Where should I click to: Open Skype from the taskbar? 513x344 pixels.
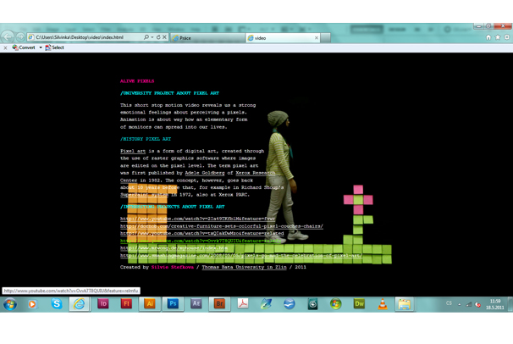tap(57, 303)
